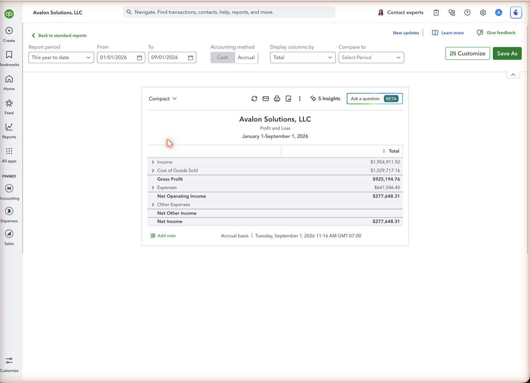
Task: Switch accounting method to Cash
Action: click(x=223, y=57)
